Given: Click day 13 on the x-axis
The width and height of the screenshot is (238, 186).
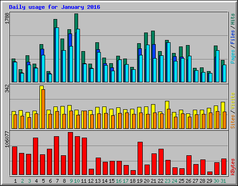Looking at the screenshot, I should tap(98, 181).
